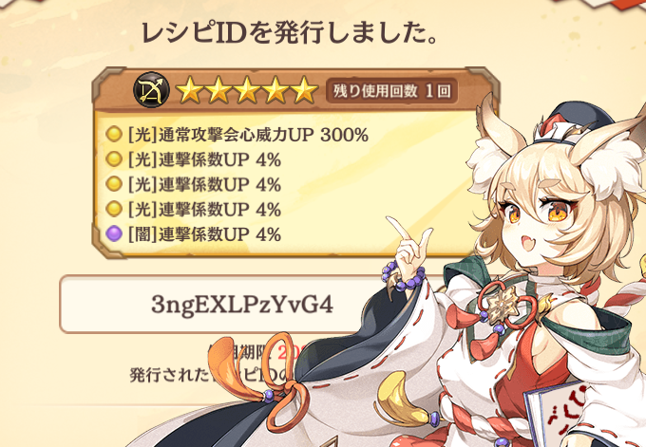The height and width of the screenshot is (447, 646).
Task: Tap the 残り使用回数 1回 badge
Action: pos(391,90)
